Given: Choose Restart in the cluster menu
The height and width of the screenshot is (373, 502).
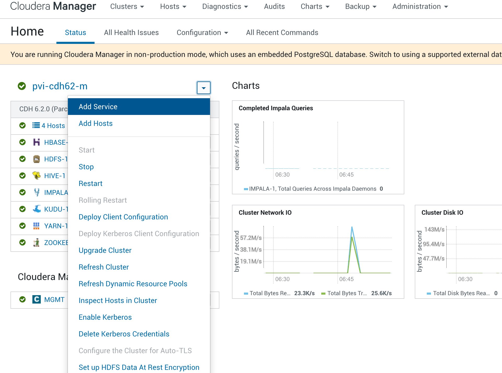Looking at the screenshot, I should [90, 183].
